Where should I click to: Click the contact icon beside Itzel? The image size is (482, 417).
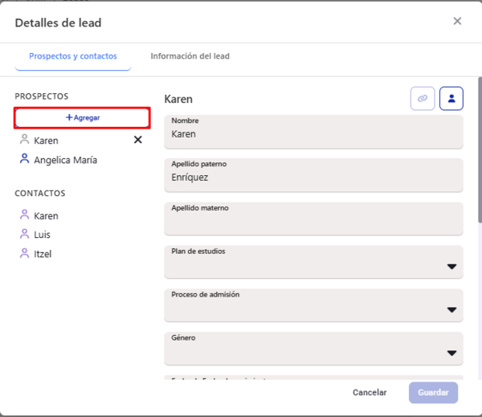tap(24, 253)
